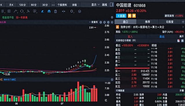
Task: Switch chart to 30分 period
Action: (45, 5)
